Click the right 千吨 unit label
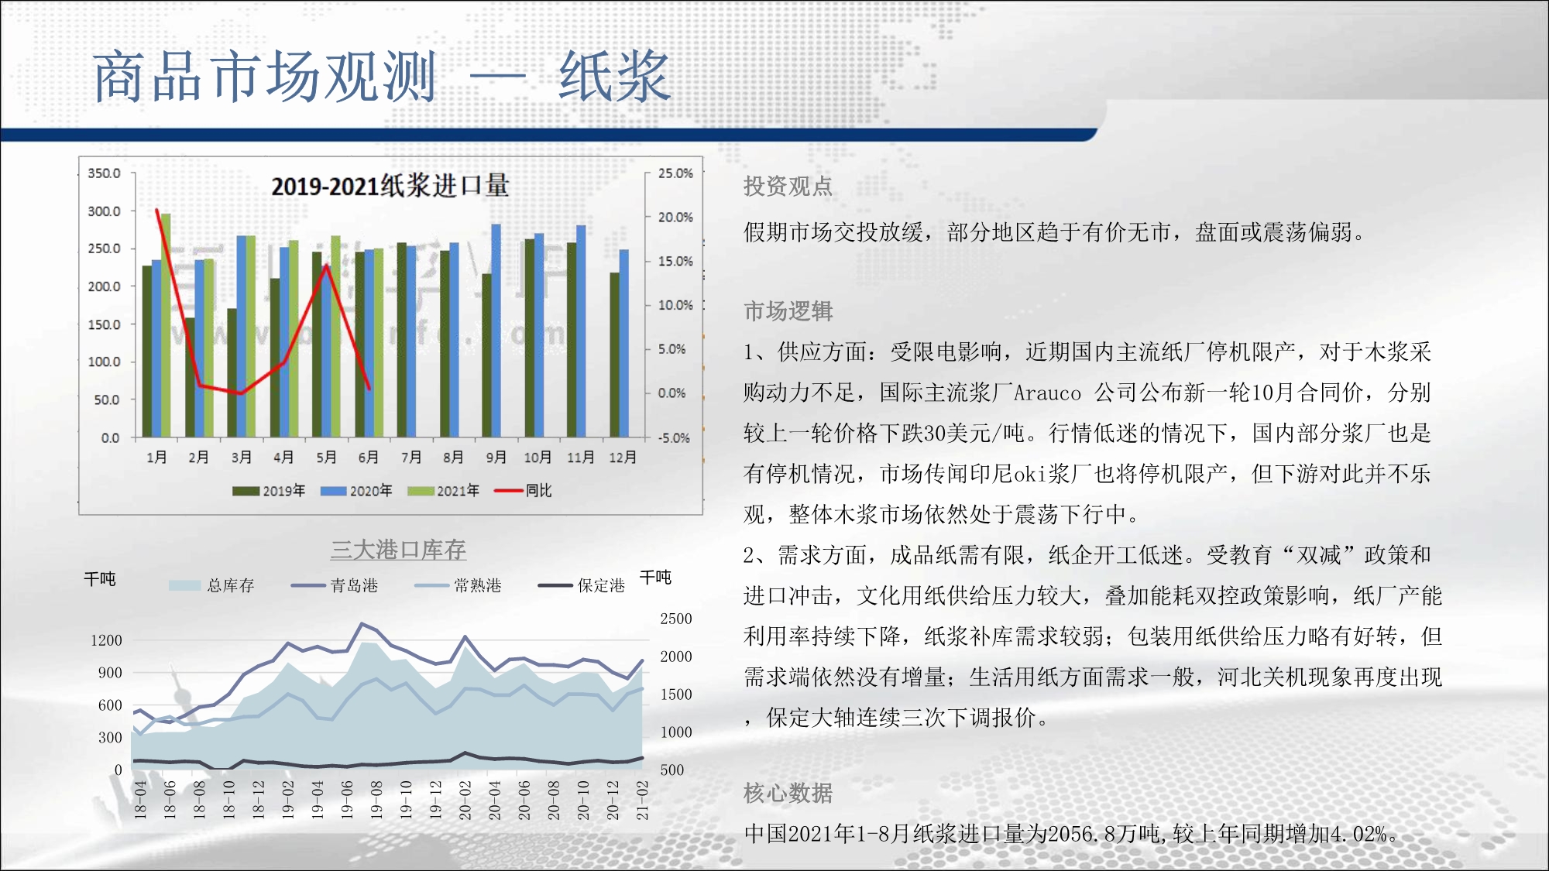 655,578
